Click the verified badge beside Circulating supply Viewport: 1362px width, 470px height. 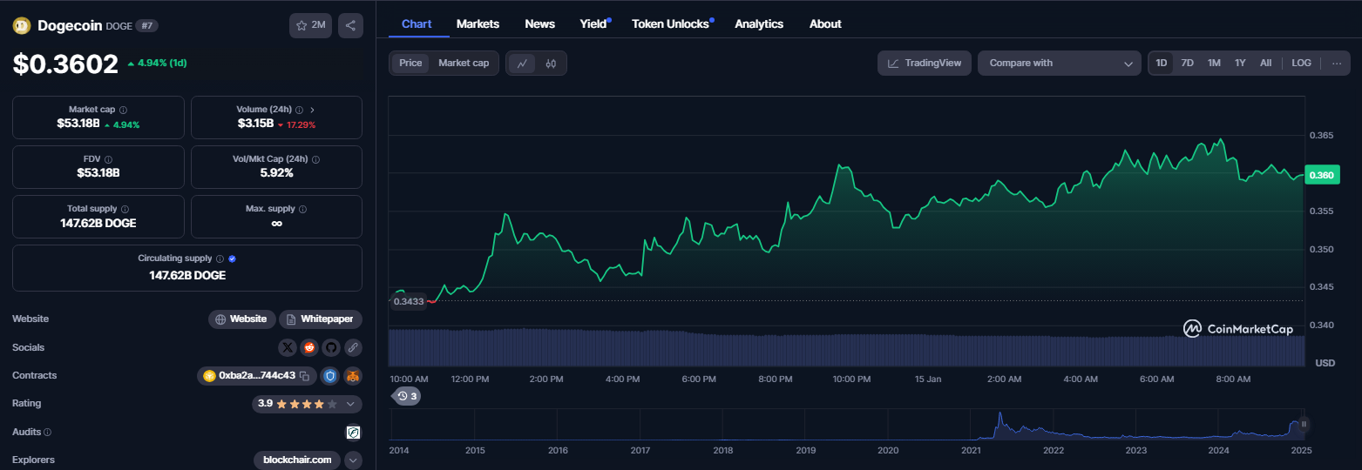tap(232, 259)
